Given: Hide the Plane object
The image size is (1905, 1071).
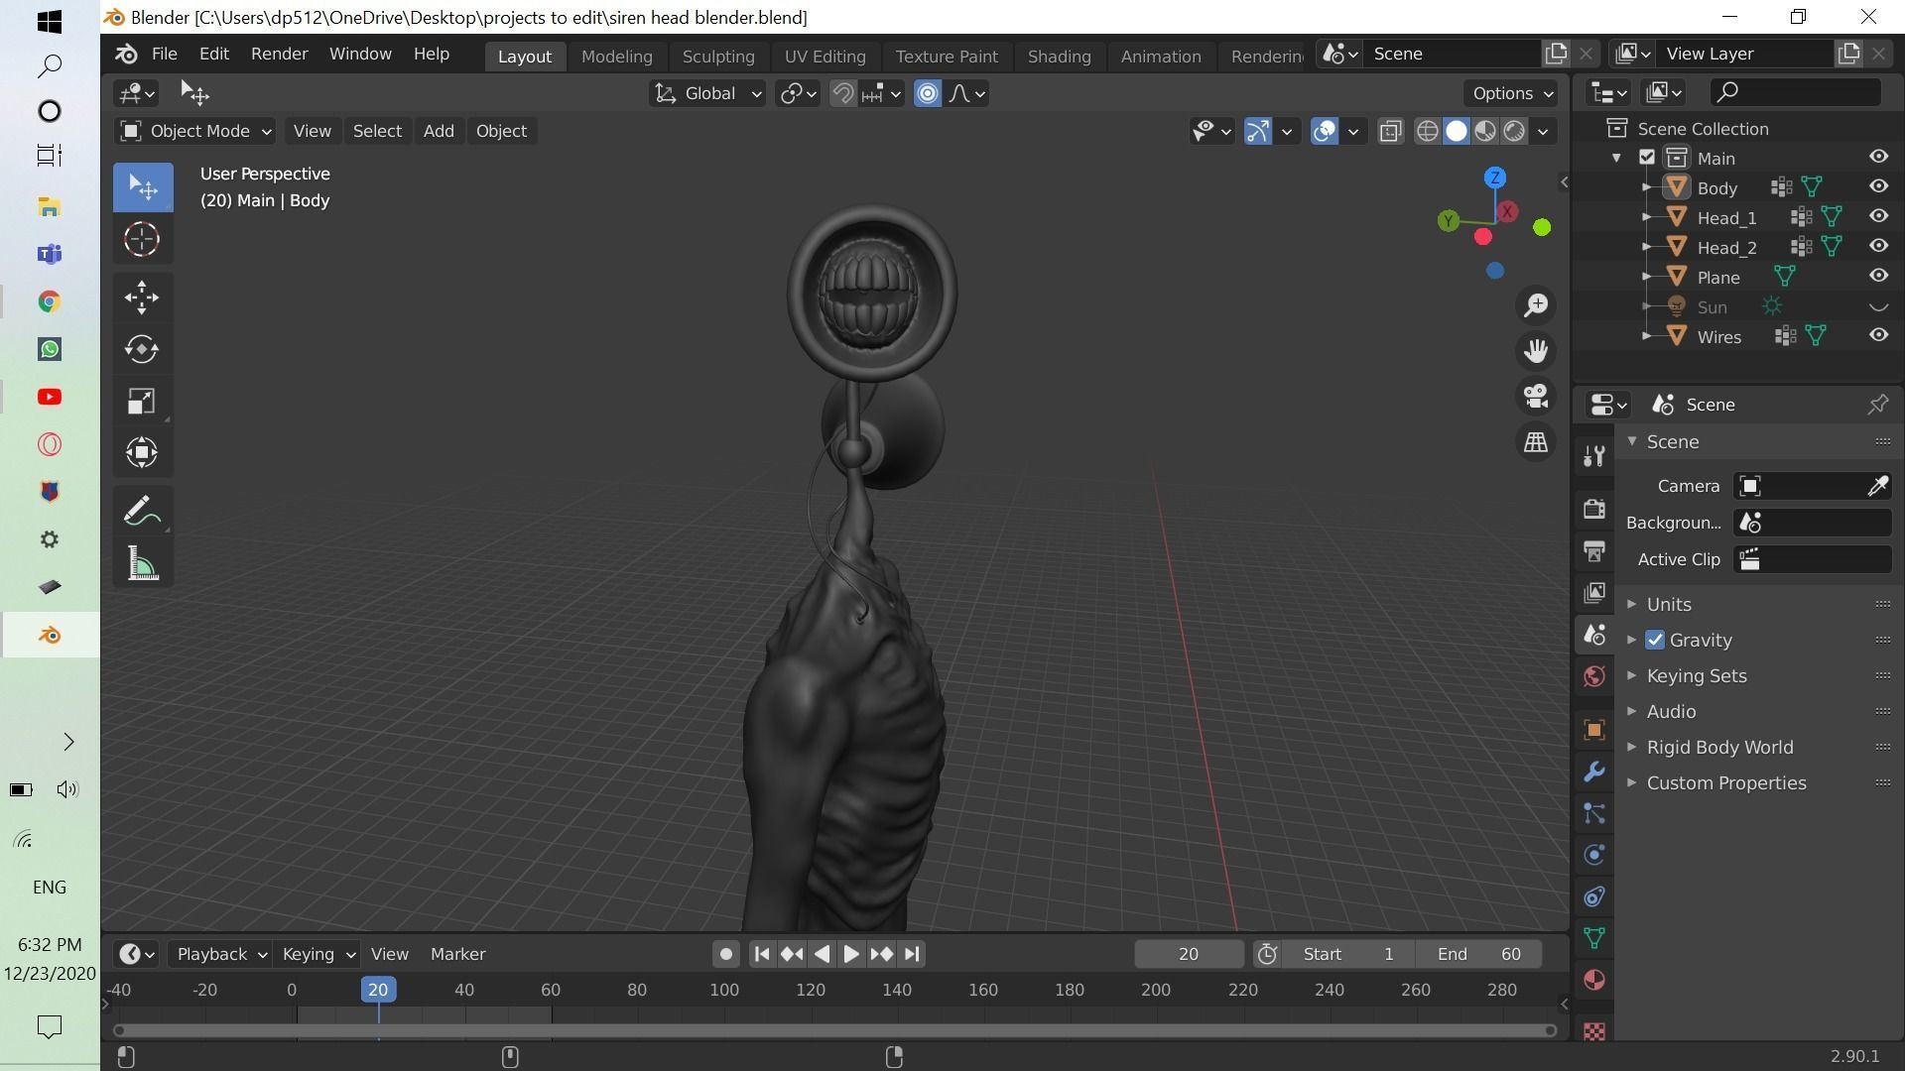Looking at the screenshot, I should coord(1878,276).
